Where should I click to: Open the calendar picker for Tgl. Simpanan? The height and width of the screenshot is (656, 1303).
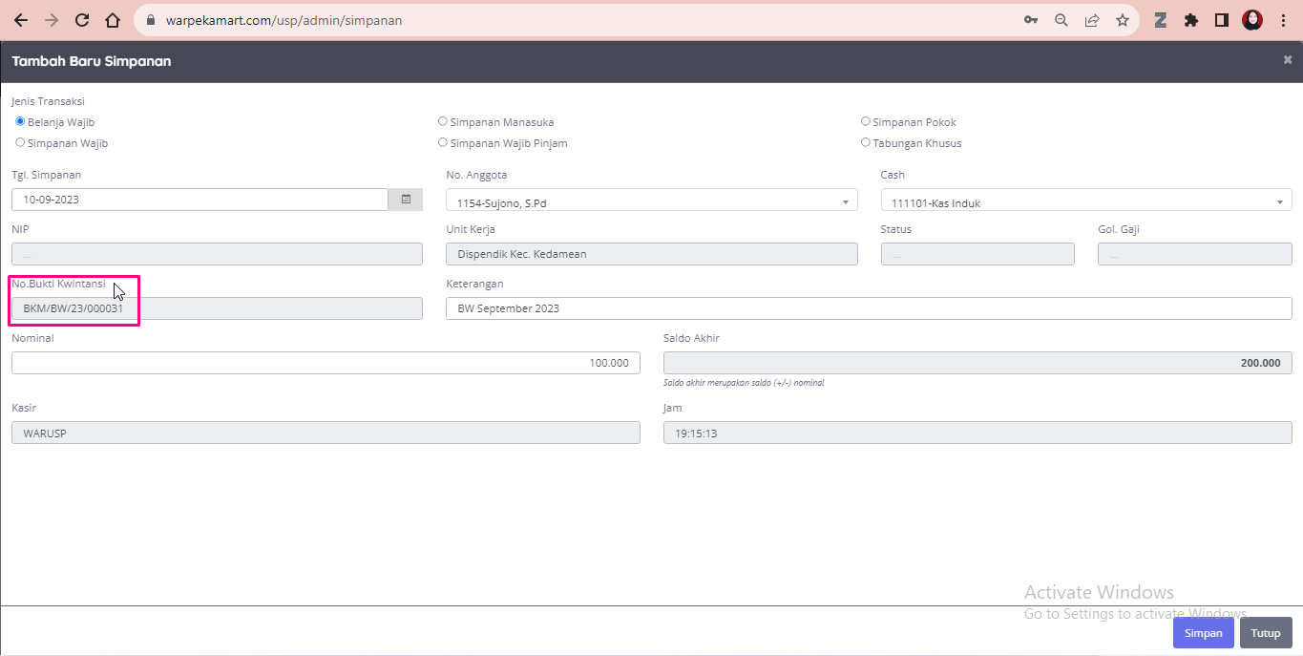pyautogui.click(x=406, y=200)
